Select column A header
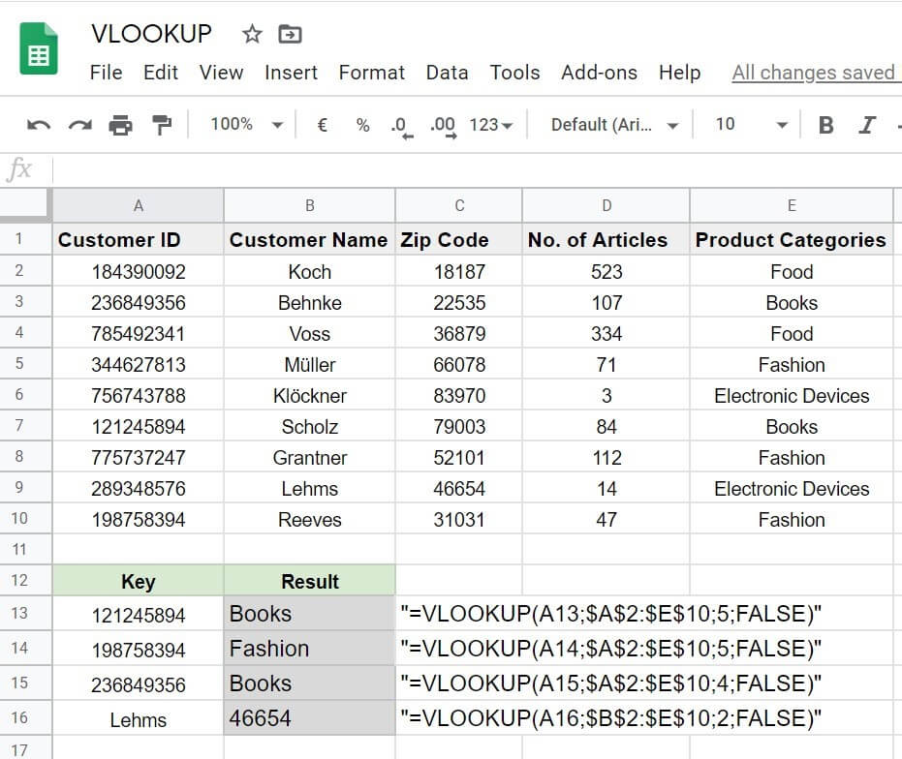 click(138, 205)
